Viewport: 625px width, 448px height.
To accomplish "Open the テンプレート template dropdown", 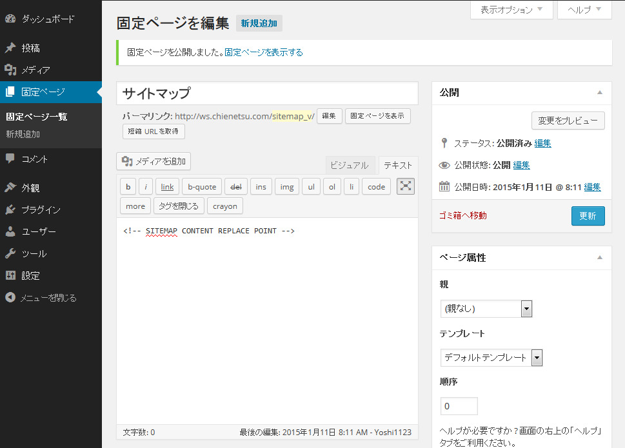I will 491,358.
